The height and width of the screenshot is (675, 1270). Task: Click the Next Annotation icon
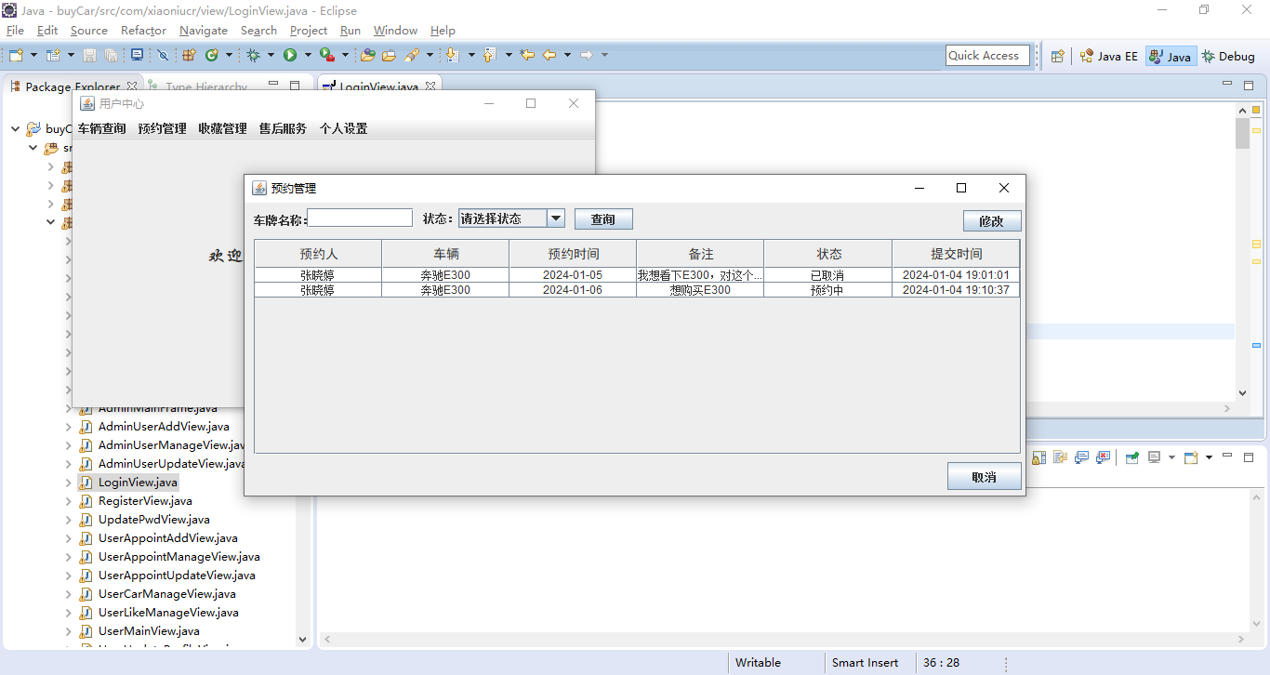(452, 56)
